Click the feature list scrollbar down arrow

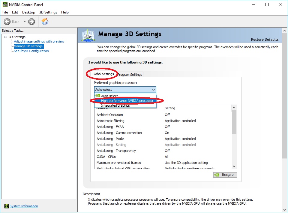pyautogui.click(x=234, y=166)
